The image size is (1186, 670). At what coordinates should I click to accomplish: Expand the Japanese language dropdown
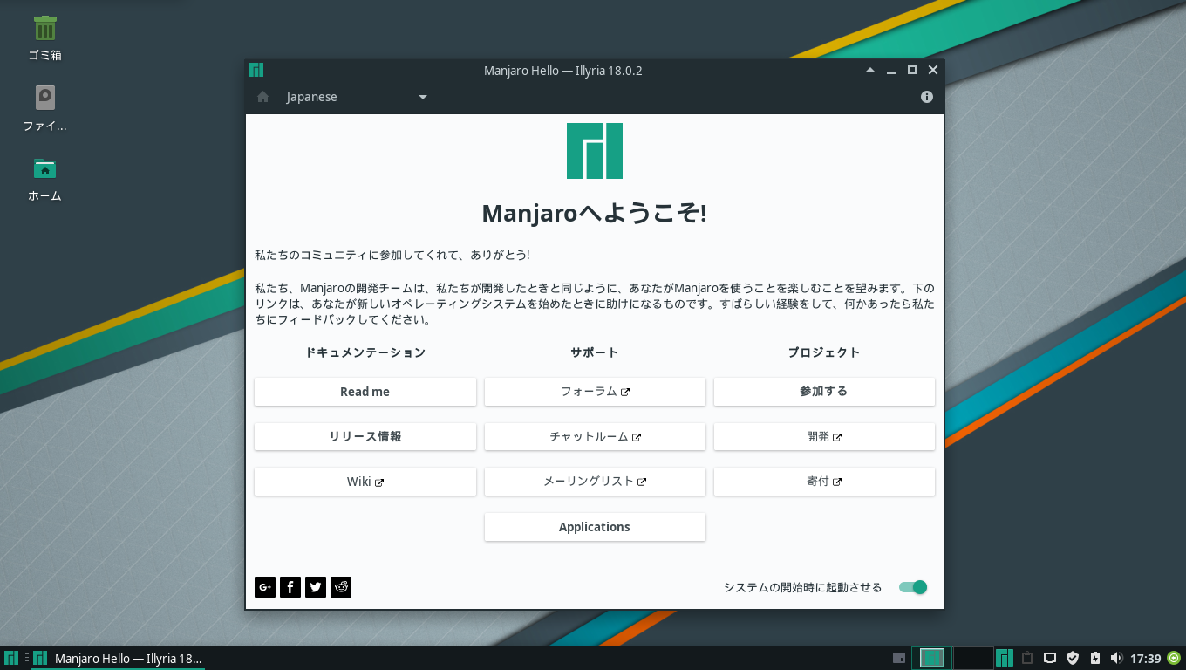click(x=357, y=97)
